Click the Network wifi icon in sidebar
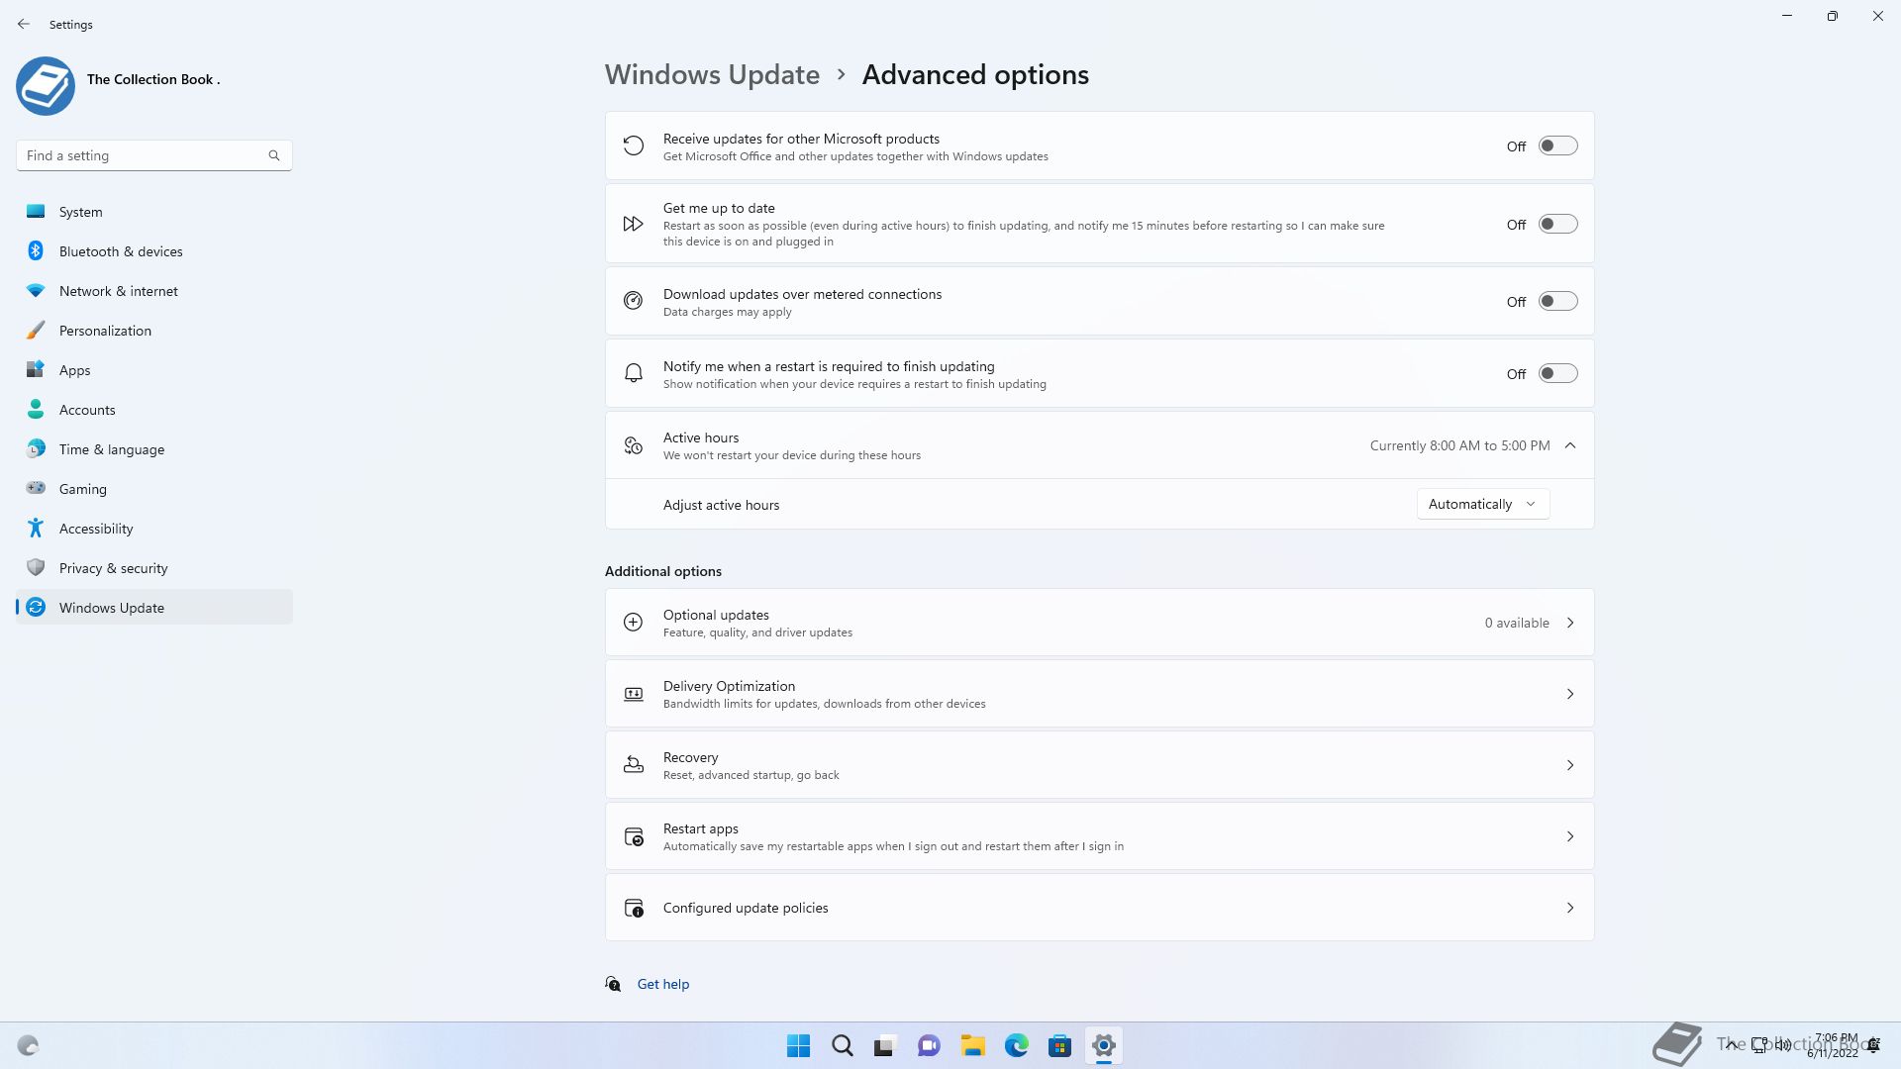The width and height of the screenshot is (1901, 1069). coord(36,291)
